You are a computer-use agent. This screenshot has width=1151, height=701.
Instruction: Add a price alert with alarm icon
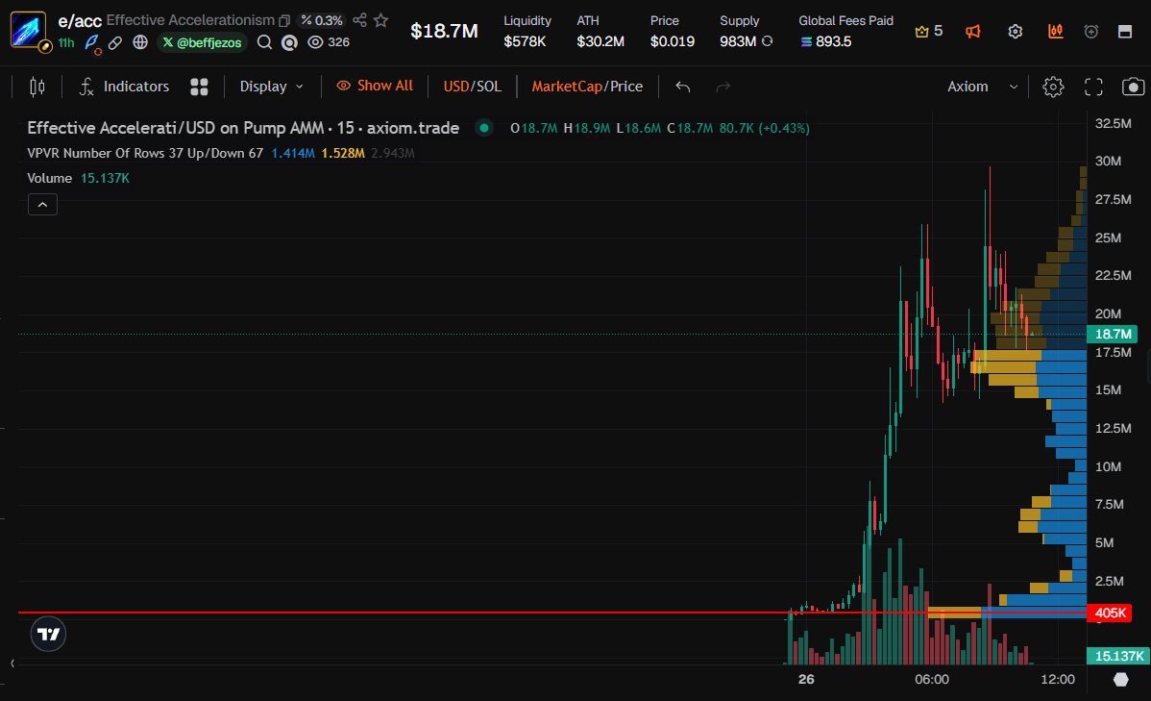click(1091, 31)
